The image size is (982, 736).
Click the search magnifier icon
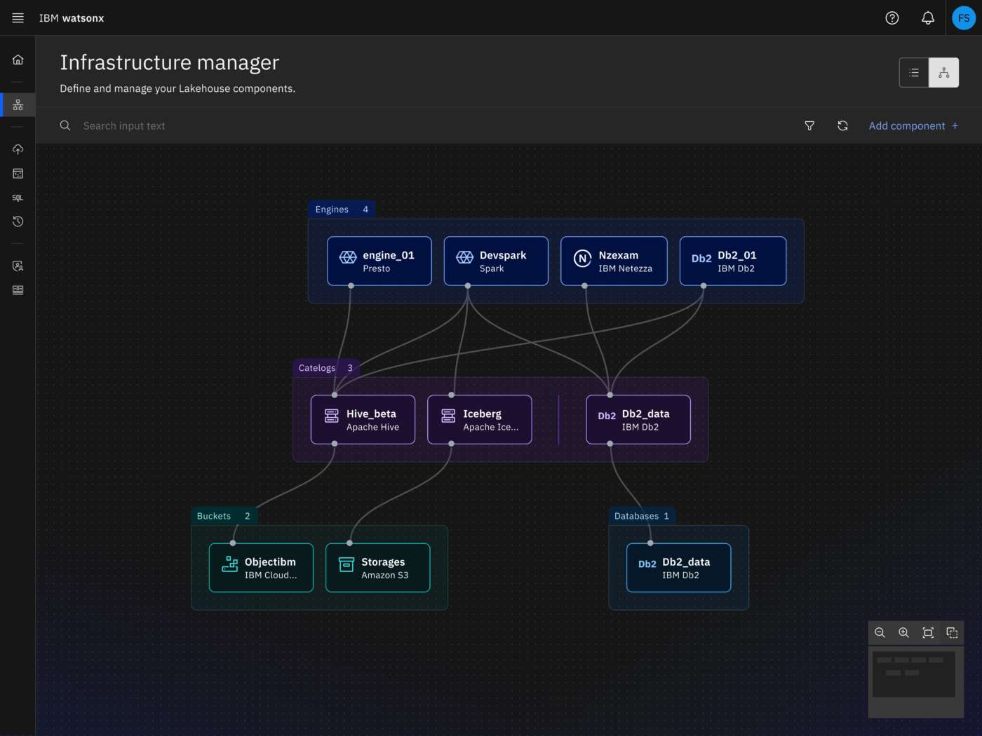coord(65,125)
